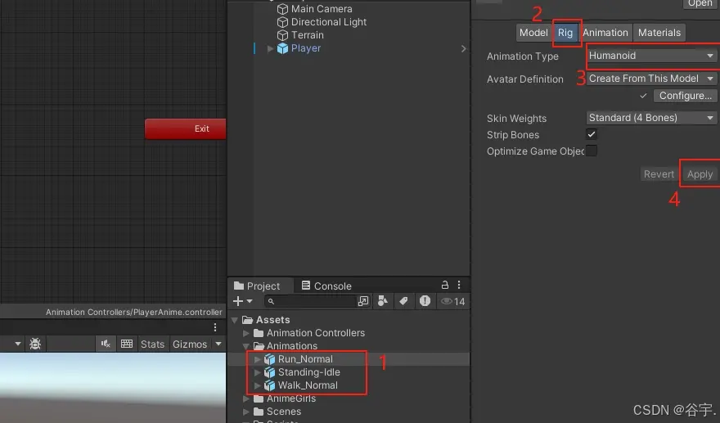Toggle the debug bug icon in Game view
Image resolution: width=720 pixels, height=423 pixels.
35,344
